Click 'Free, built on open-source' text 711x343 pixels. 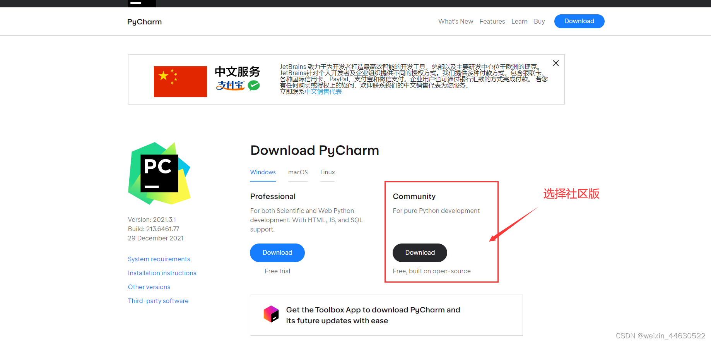pyautogui.click(x=432, y=271)
